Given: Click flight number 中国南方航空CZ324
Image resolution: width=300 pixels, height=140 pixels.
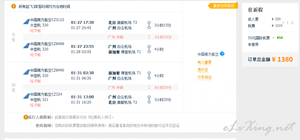Looking at the screenshot, I should [46, 94].
